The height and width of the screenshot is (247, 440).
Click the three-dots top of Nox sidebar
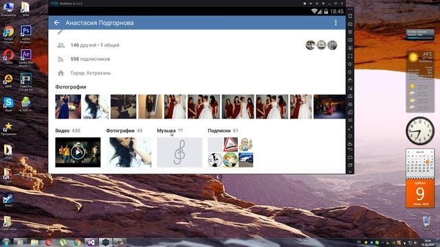click(x=350, y=9)
